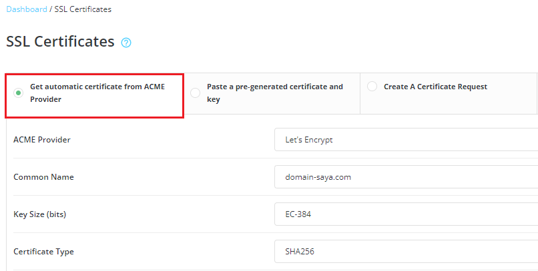The width and height of the screenshot is (538, 271).
Task: Click the Common Name label
Action: click(x=43, y=177)
